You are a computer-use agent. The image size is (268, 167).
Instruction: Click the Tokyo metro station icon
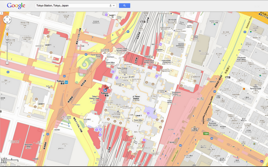coord(66,82)
